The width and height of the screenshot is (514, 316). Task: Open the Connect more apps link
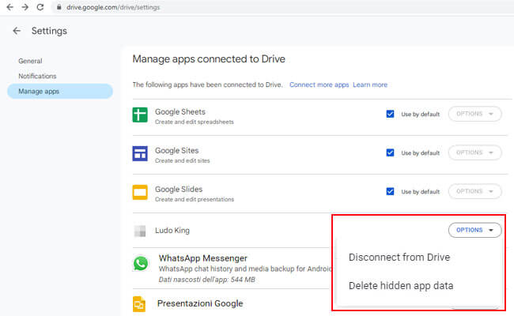[x=319, y=85]
